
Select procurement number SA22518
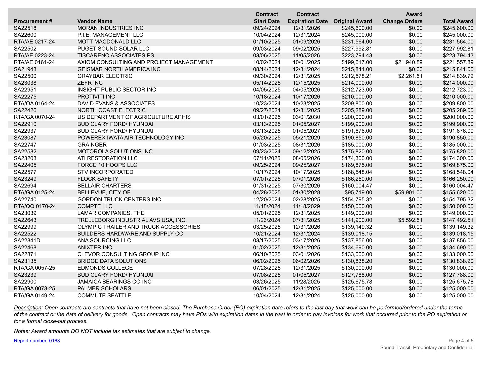point(25,28)
